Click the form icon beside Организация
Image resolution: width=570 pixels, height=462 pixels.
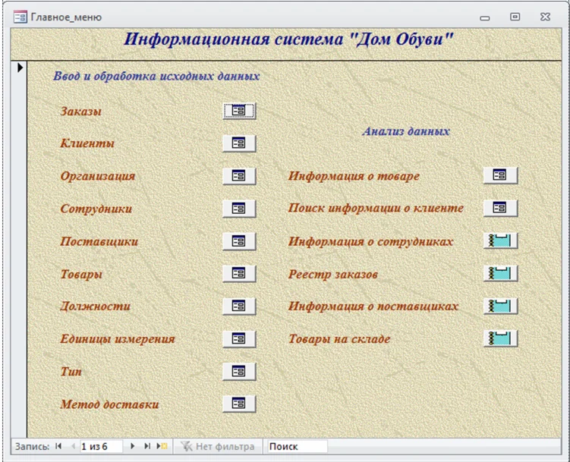[x=239, y=176]
